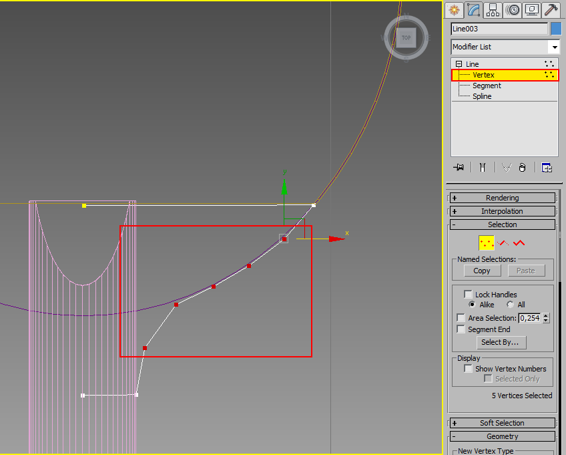Click the Area Selection spinner arrows
566x455 pixels.
(546, 318)
